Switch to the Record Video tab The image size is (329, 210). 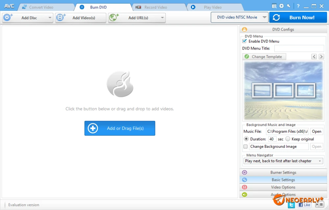(160, 7)
